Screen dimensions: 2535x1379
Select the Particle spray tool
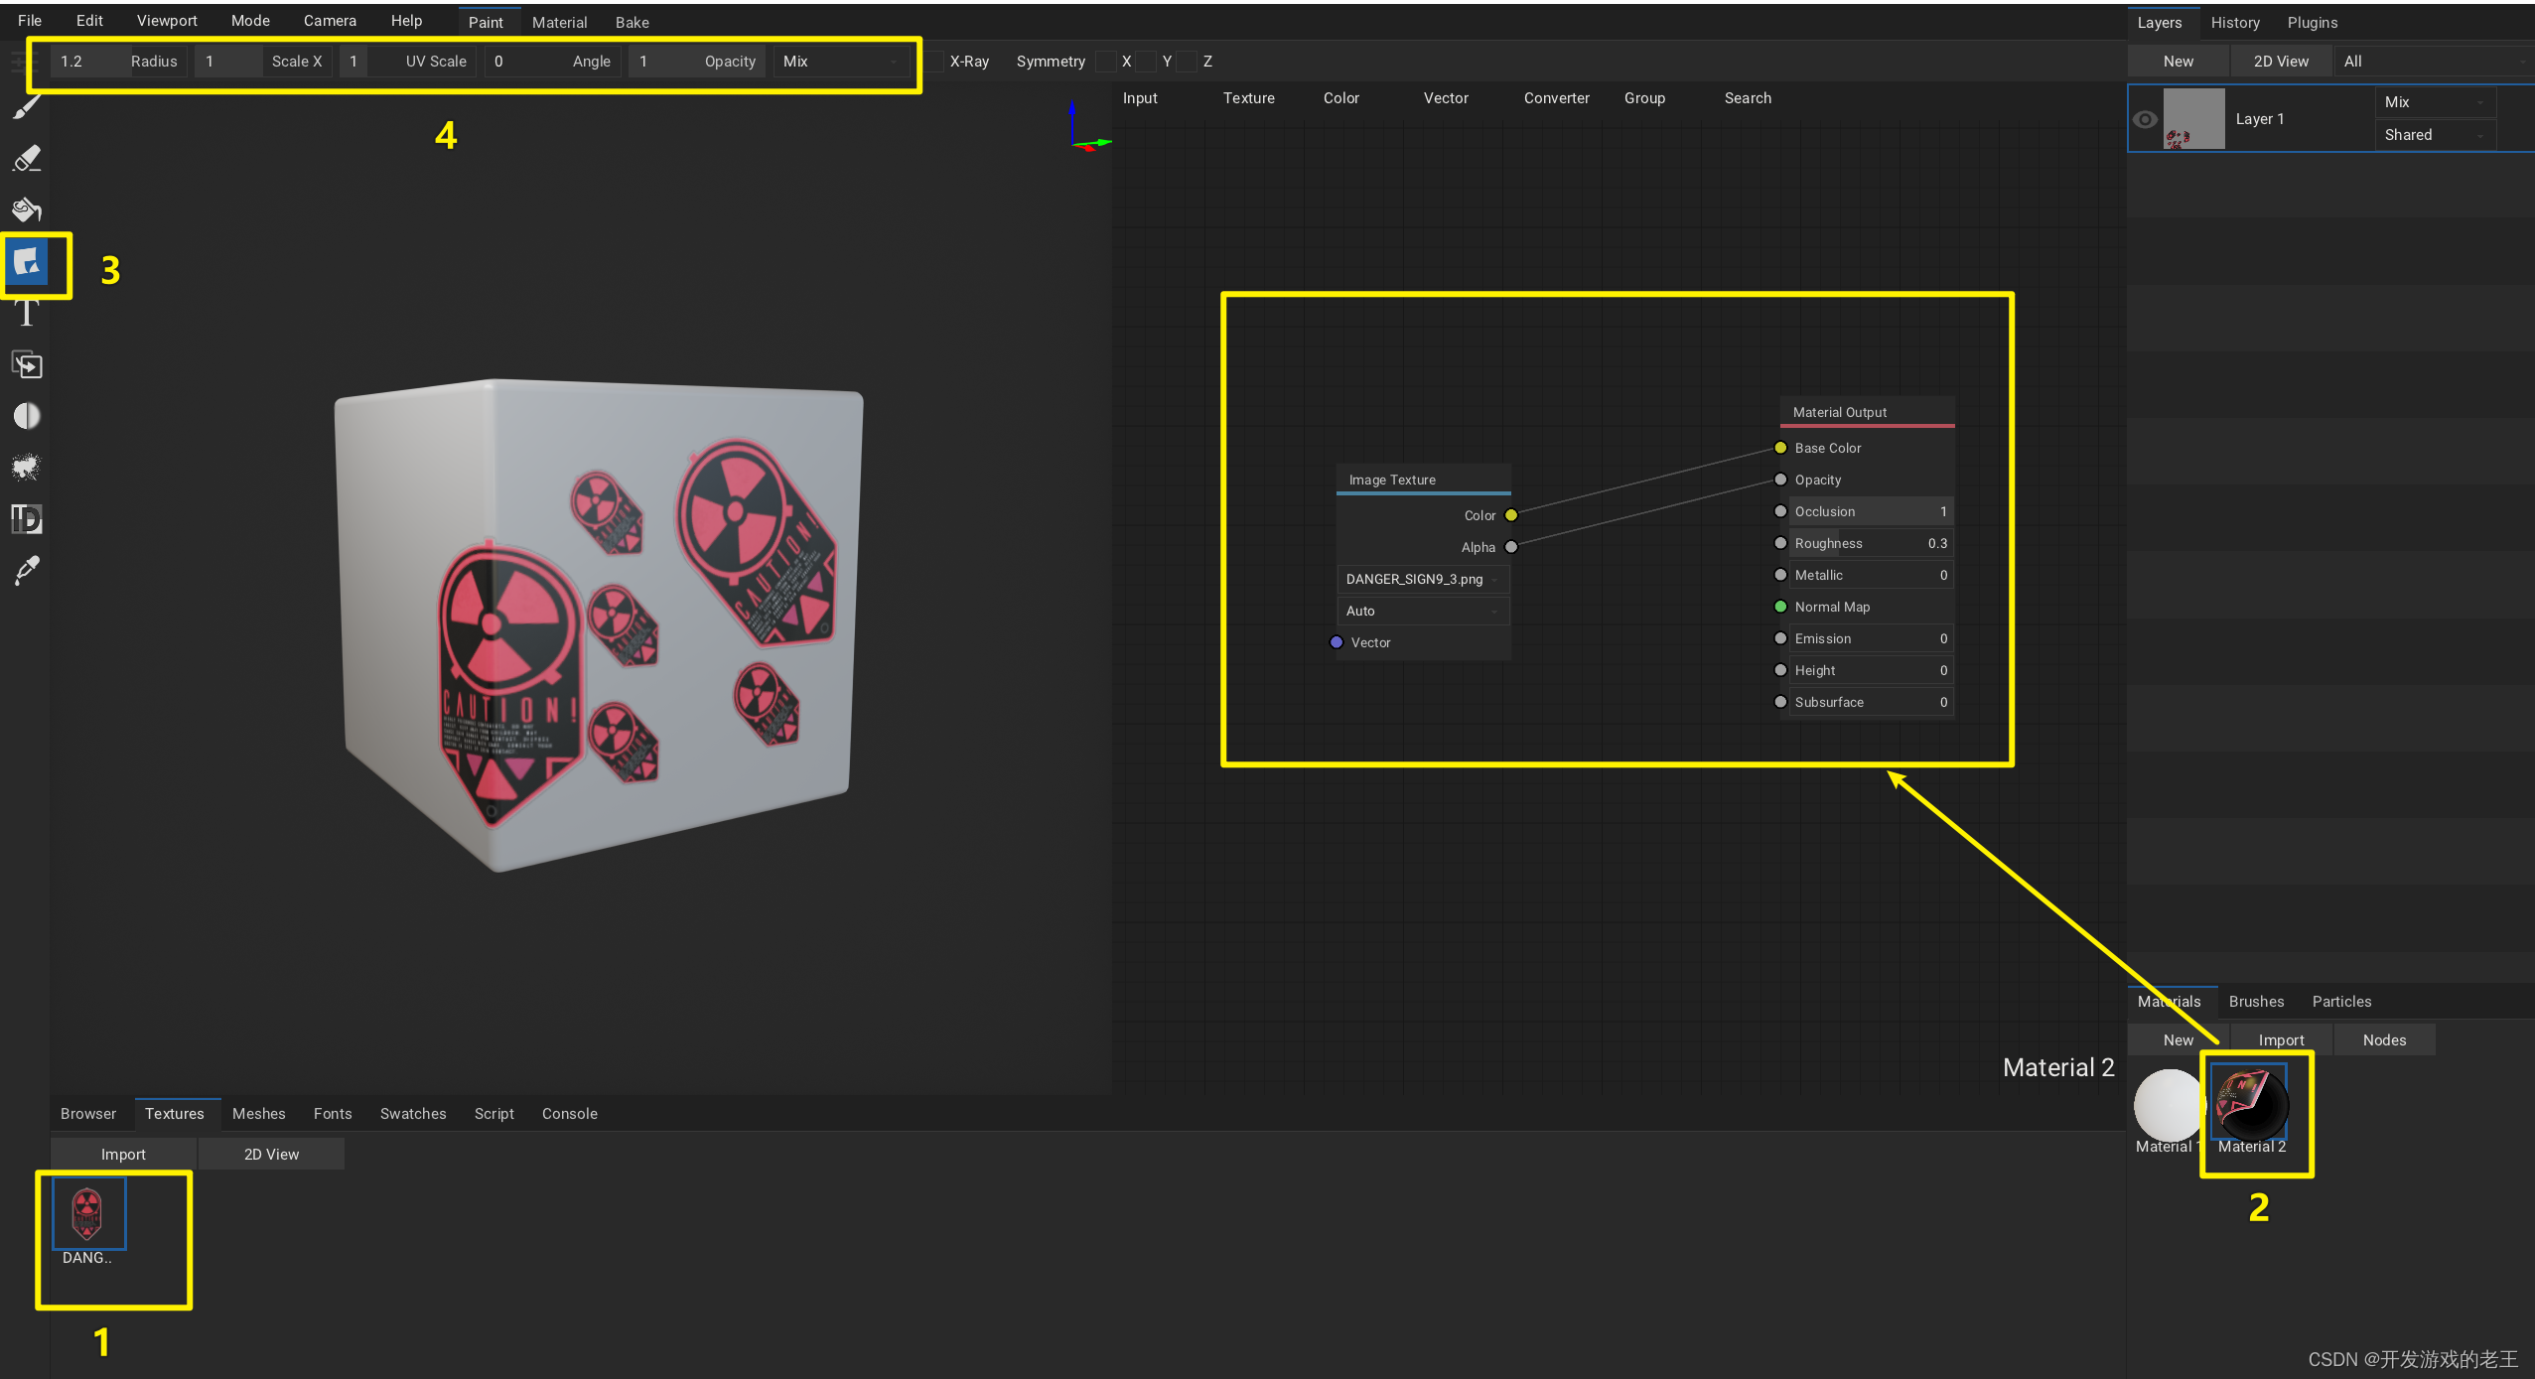pos(27,467)
